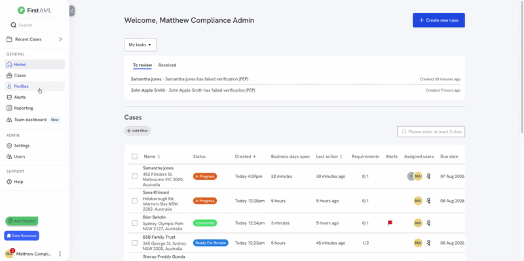Click the cases search input field
This screenshot has height=261, width=524.
tap(431, 132)
